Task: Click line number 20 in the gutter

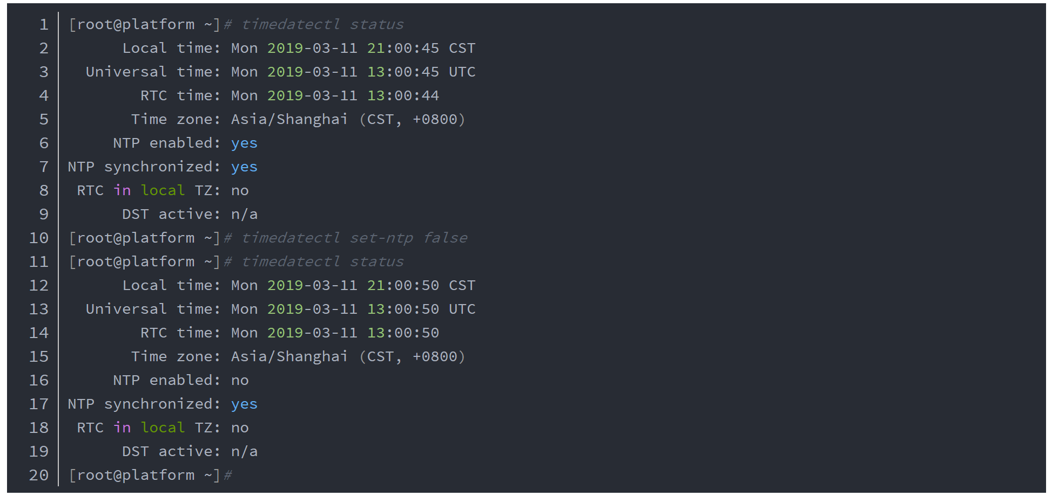Action: point(39,476)
